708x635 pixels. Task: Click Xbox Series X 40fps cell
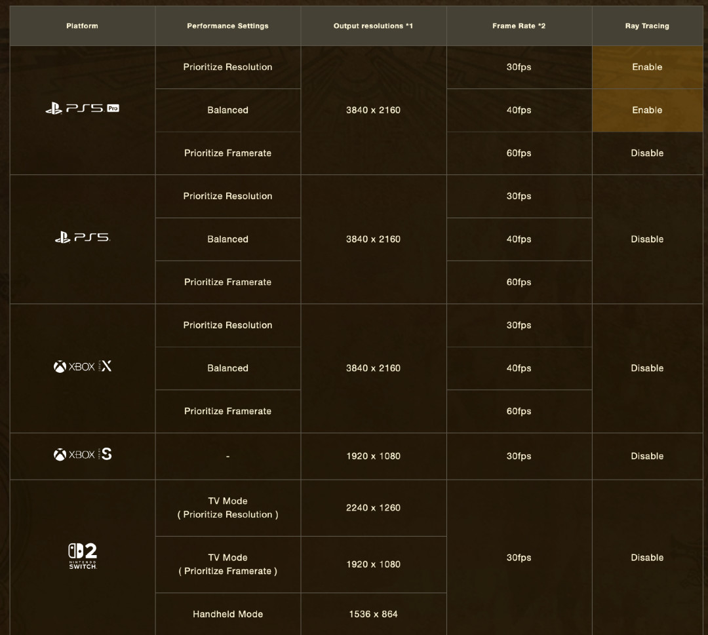pyautogui.click(x=519, y=368)
